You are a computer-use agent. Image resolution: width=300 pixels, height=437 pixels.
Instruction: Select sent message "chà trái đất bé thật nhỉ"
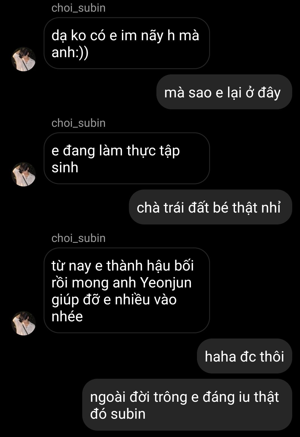[211, 207]
